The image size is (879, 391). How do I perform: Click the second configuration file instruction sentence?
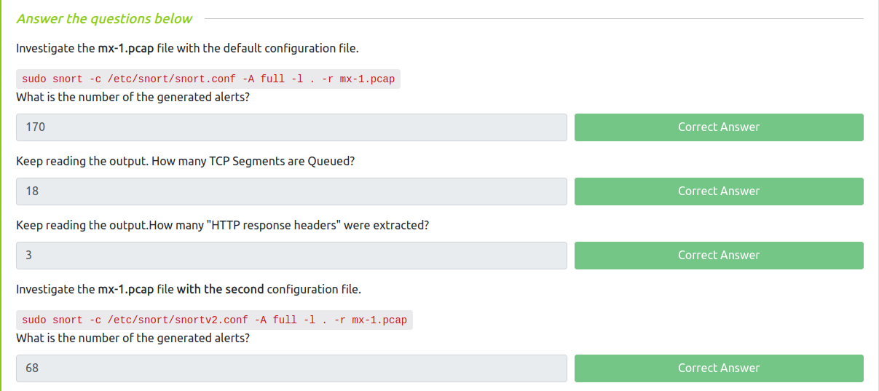(189, 289)
